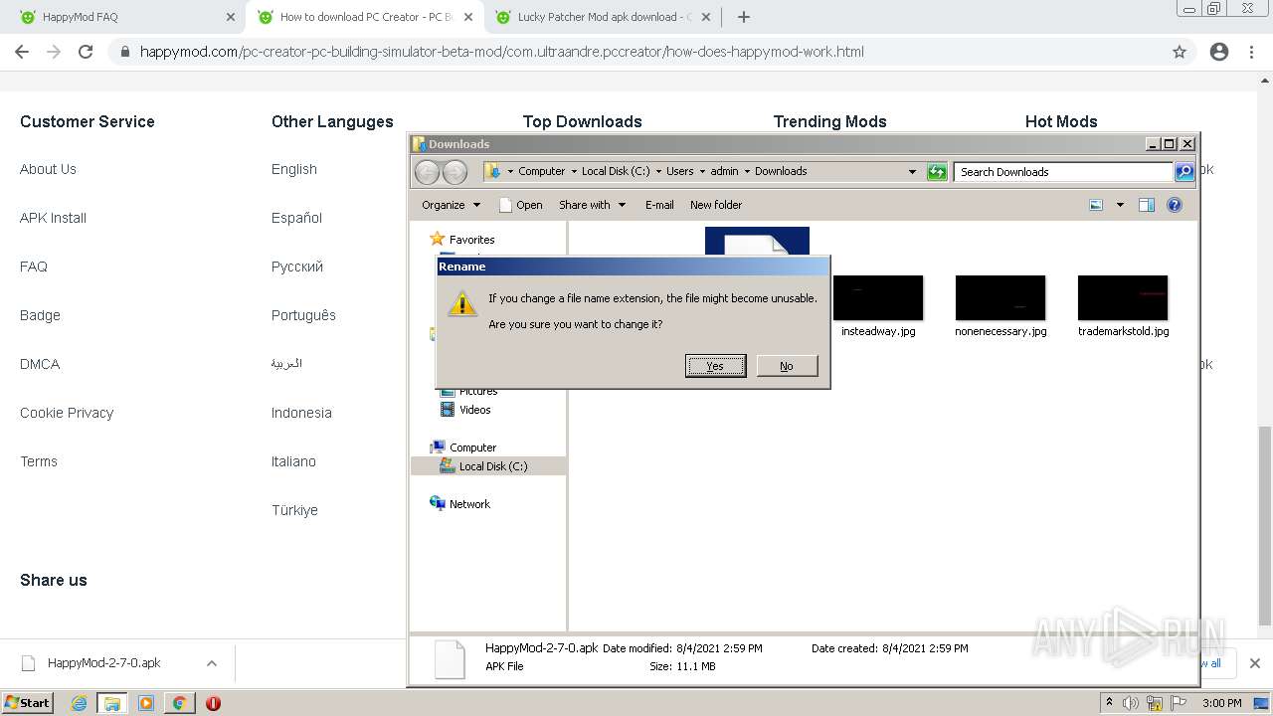Close the Chrome downloads bar
The width and height of the screenshot is (1273, 716).
1255,663
